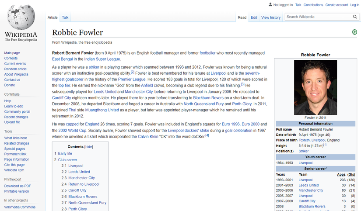361x211 pixels.
Task: Click Cite this page
Action: (14, 165)
